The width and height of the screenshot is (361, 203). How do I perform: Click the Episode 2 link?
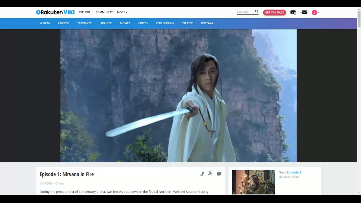pos(294,172)
